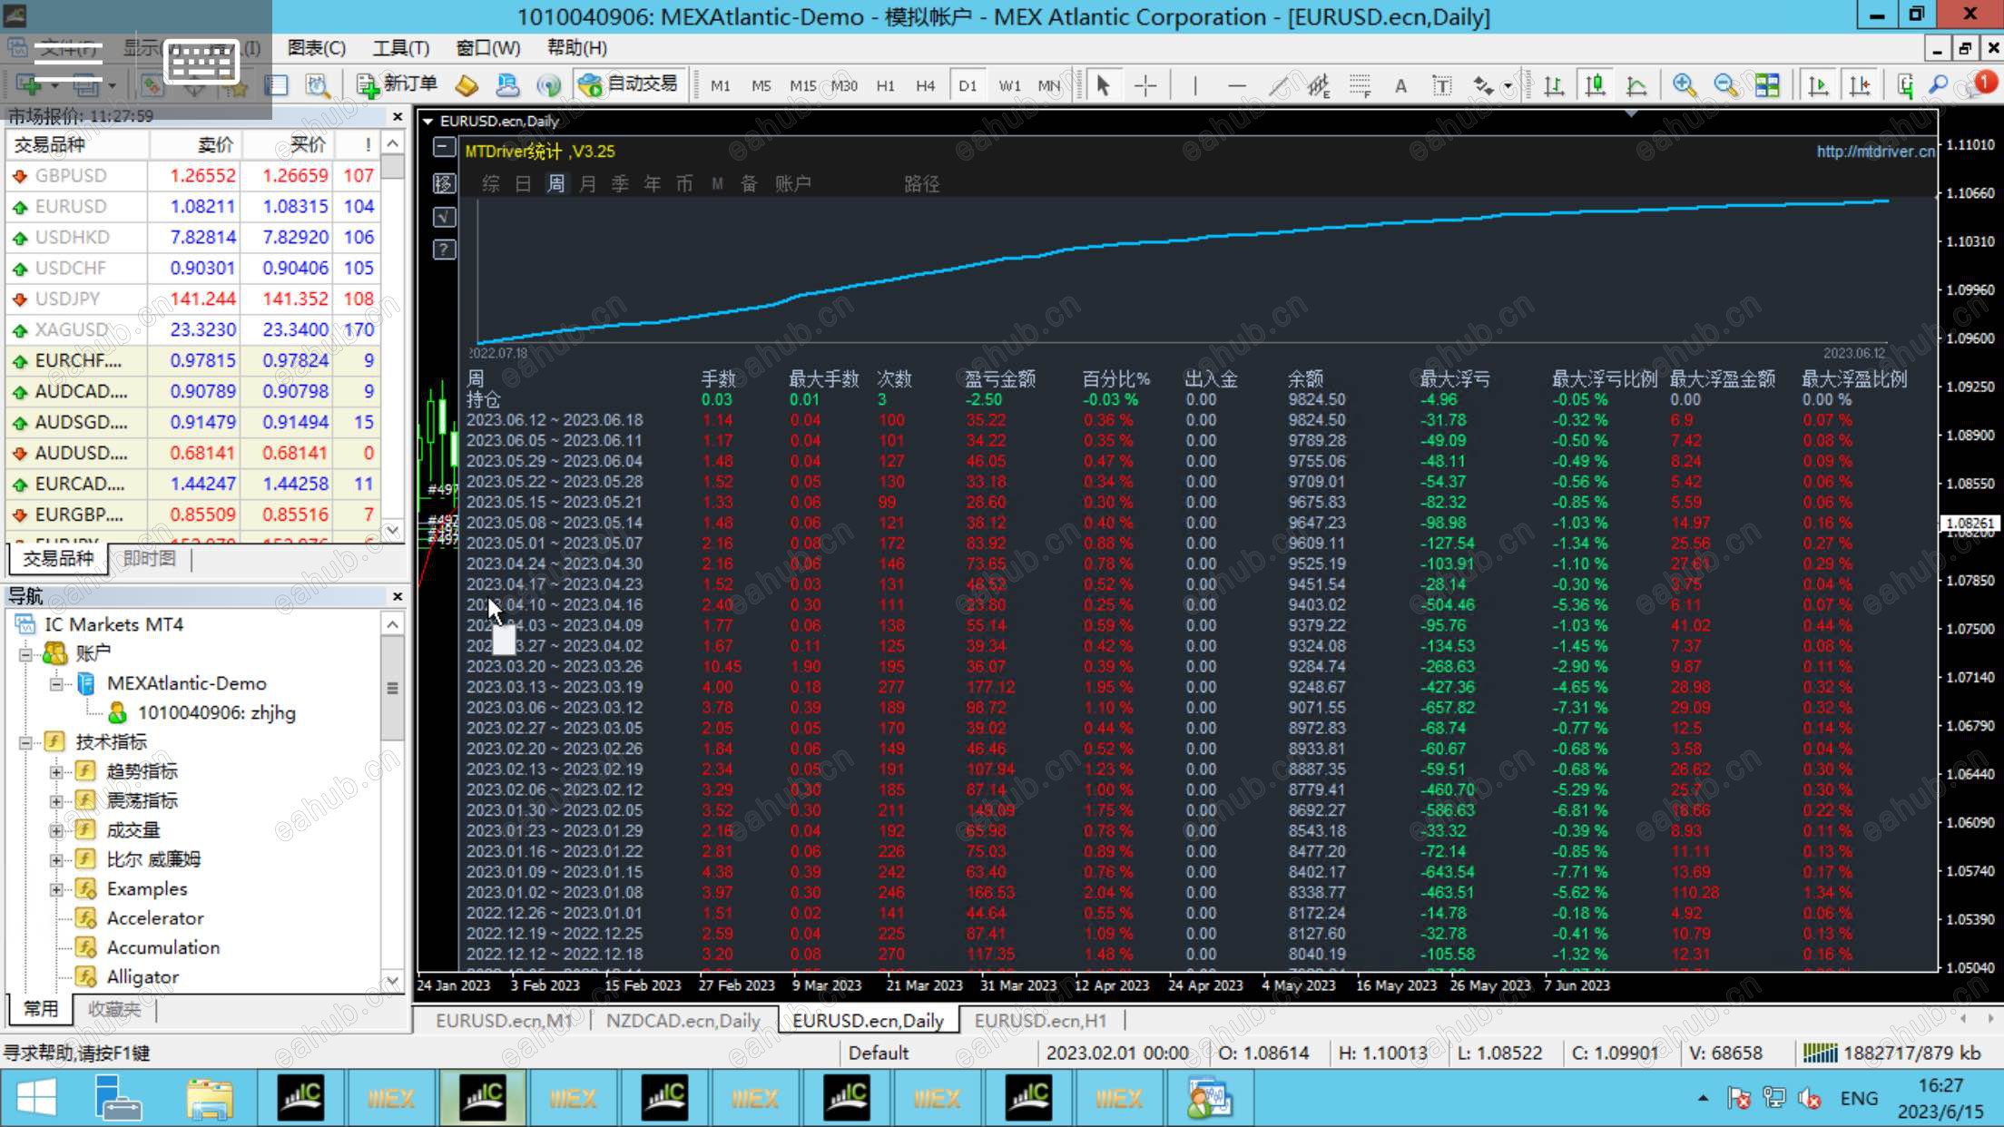
Task: Select the H4 timeframe
Action: [925, 85]
